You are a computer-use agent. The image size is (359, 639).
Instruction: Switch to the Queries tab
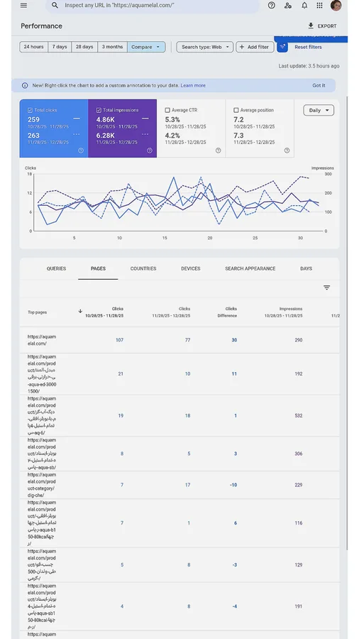56,268
